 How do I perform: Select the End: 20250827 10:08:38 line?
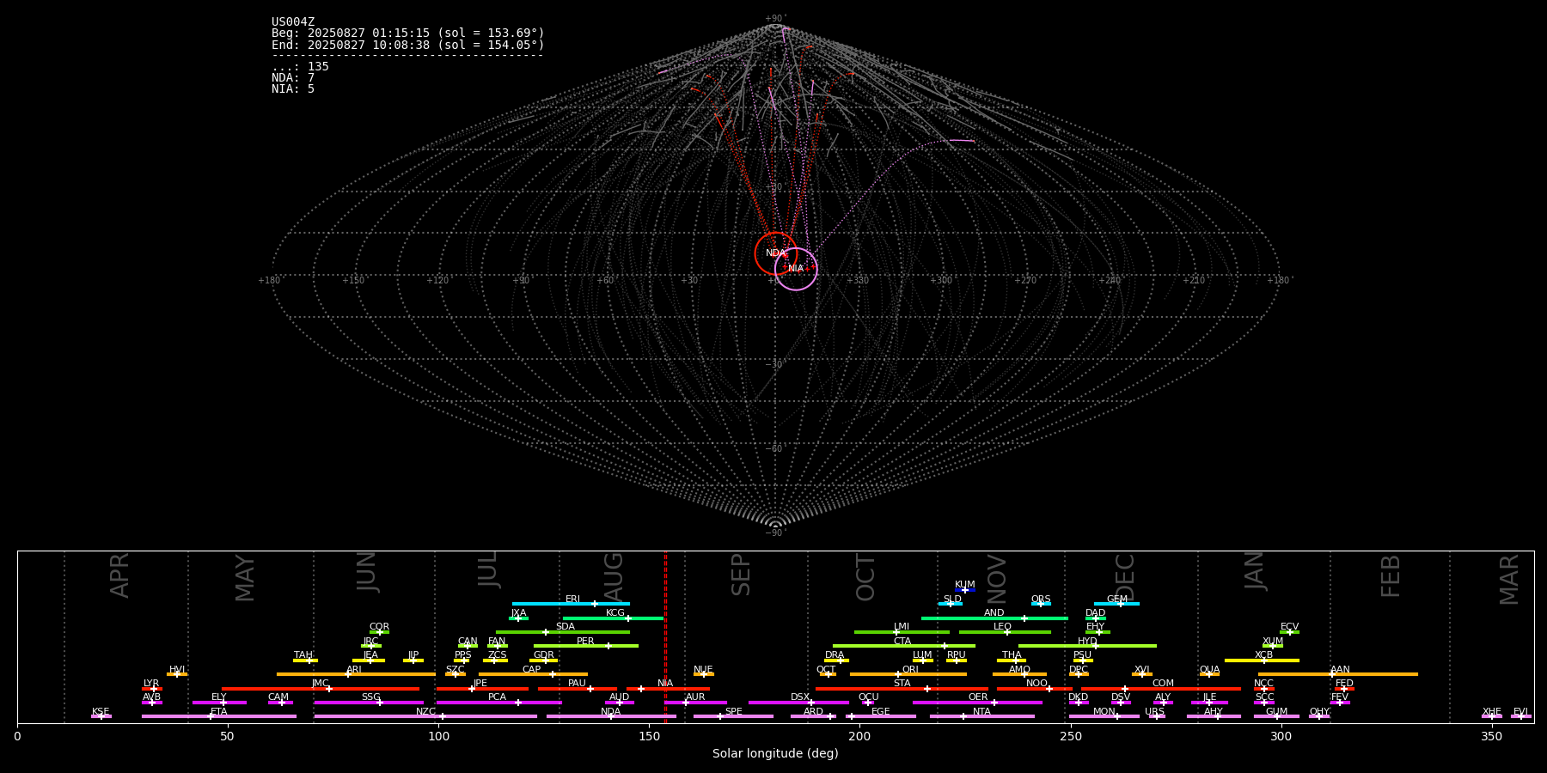[408, 45]
